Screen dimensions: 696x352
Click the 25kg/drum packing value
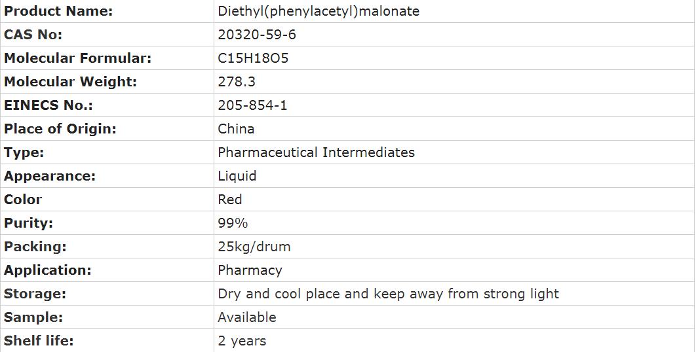pos(254,247)
